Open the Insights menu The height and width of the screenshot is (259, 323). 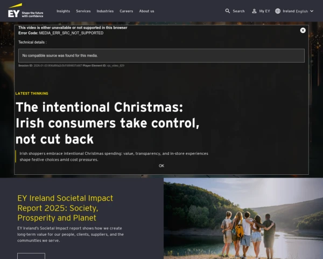pos(63,11)
